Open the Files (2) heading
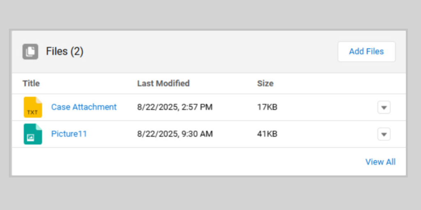 click(x=65, y=51)
